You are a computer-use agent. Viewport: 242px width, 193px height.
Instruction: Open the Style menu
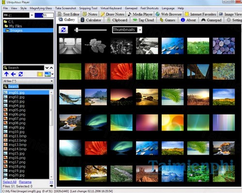pos(23,8)
